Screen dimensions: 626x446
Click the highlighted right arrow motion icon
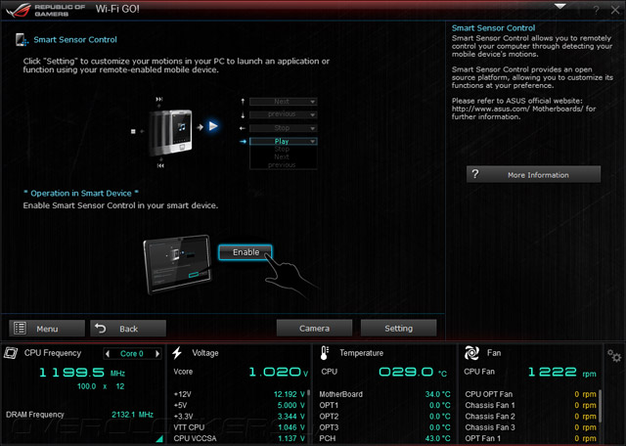pyautogui.click(x=243, y=142)
